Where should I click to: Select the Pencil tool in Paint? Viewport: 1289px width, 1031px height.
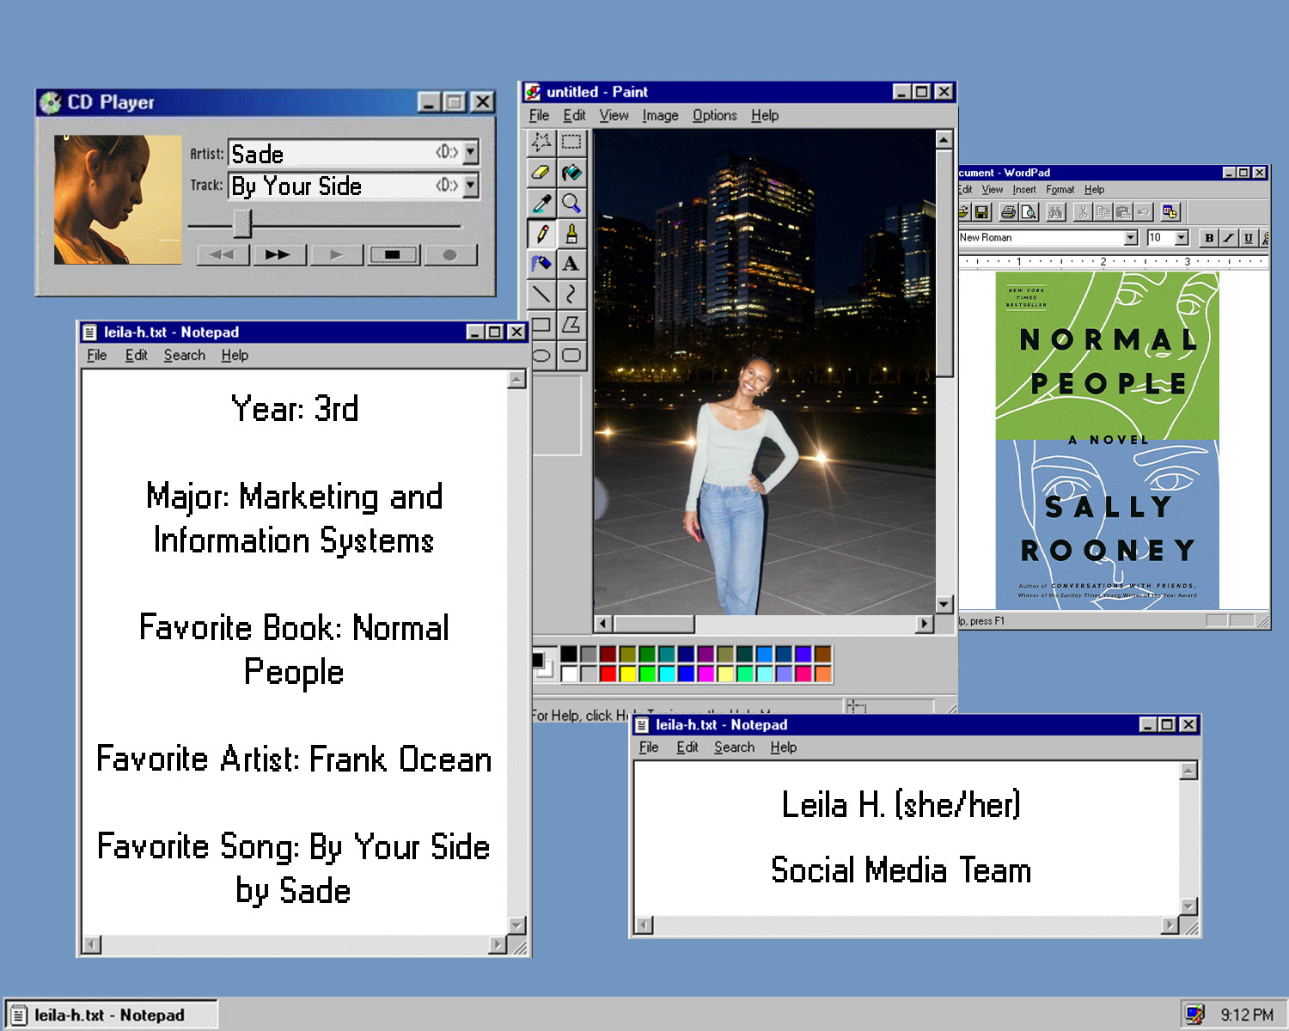pos(541,233)
